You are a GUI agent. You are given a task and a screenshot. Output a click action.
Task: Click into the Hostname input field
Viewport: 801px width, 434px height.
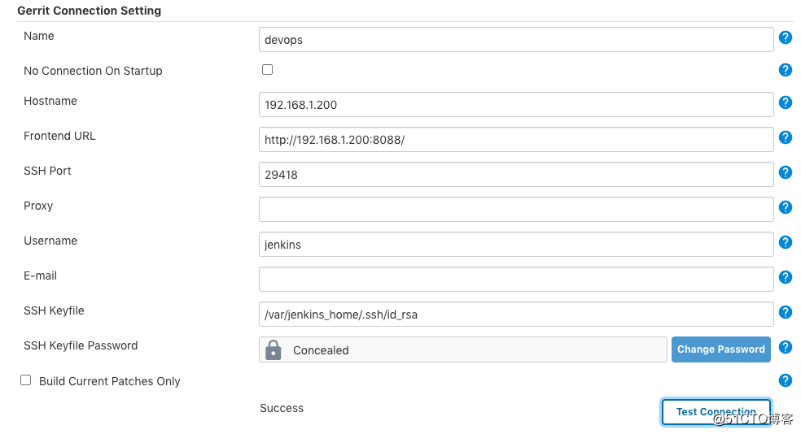click(x=516, y=105)
